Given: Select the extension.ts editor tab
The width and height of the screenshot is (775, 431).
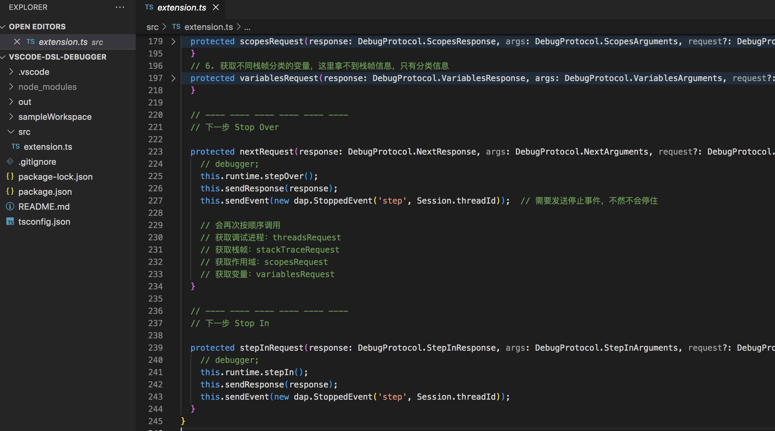Looking at the screenshot, I should pos(181,7).
